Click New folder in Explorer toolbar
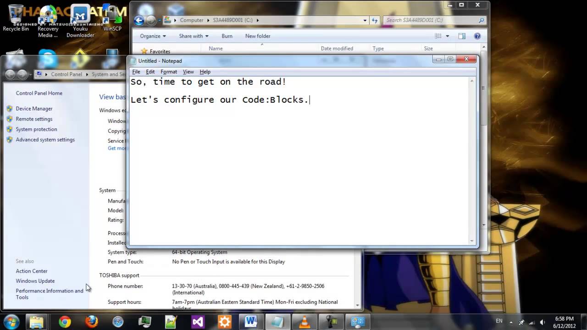 coord(258,36)
